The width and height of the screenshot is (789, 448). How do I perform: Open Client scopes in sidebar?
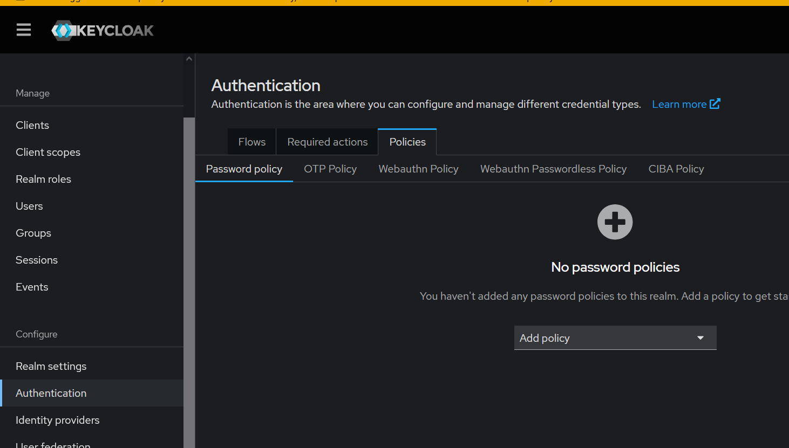92,152
